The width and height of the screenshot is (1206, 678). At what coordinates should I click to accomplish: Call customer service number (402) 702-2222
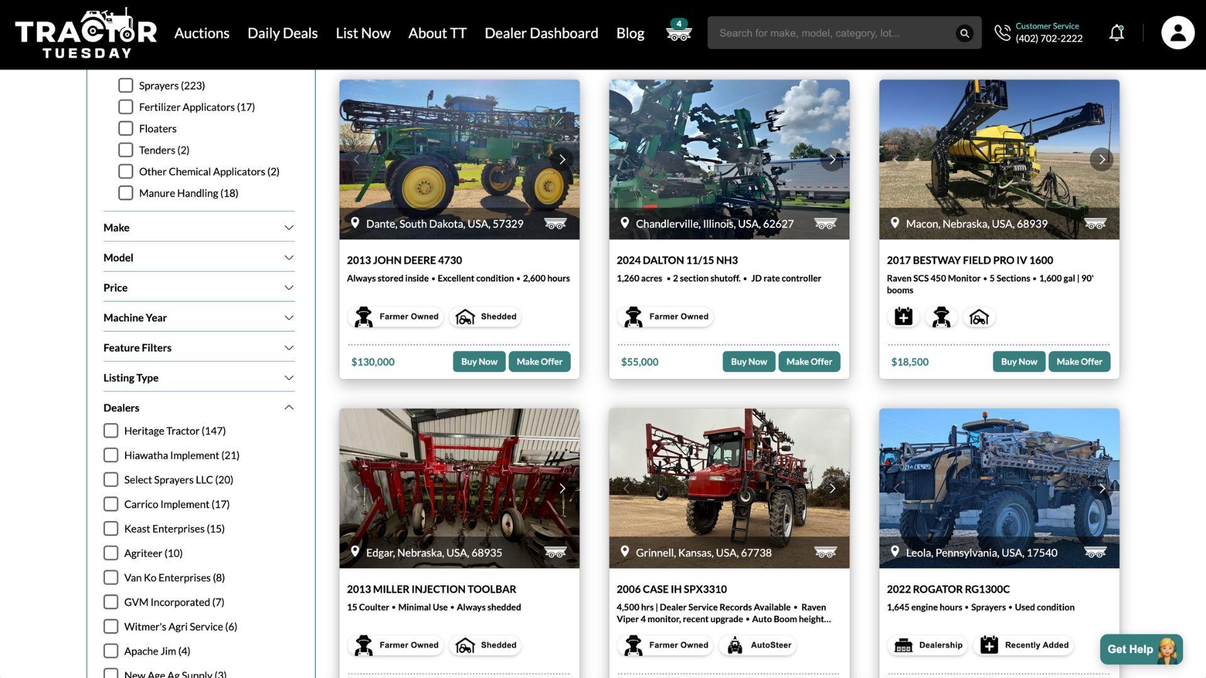click(x=1048, y=38)
